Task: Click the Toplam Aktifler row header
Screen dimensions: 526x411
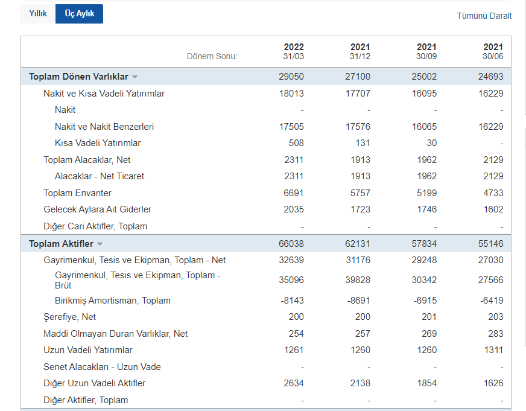Action: (61, 244)
